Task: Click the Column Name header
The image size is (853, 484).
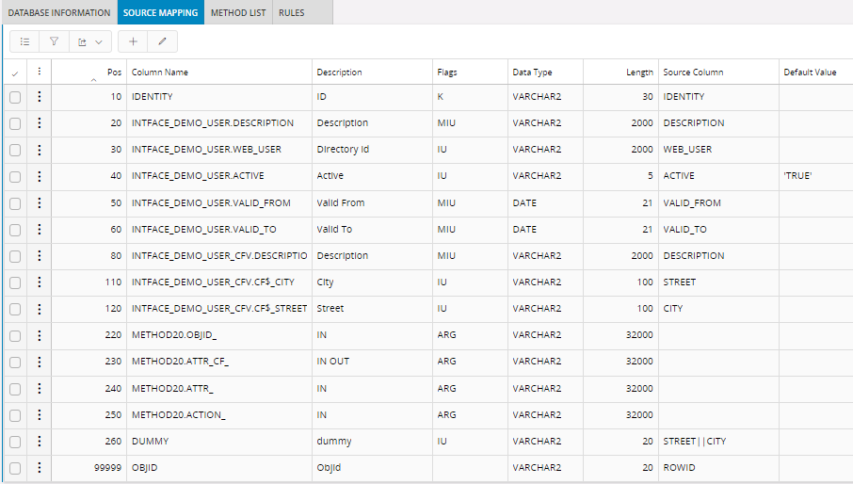Action: coord(160,72)
